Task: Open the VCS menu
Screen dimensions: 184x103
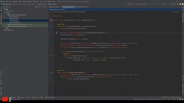Action: tap(45, 1)
